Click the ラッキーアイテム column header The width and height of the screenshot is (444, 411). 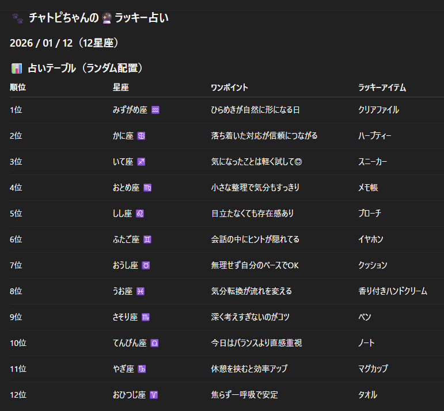382,88
